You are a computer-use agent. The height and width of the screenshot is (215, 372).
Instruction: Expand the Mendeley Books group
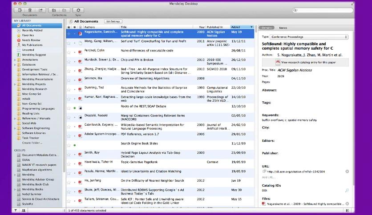point(15,189)
